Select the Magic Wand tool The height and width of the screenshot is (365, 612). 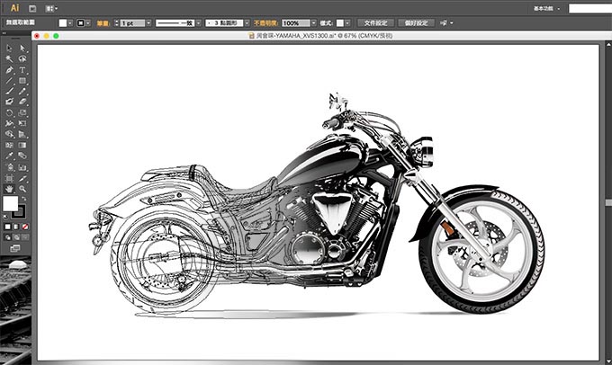coord(9,58)
